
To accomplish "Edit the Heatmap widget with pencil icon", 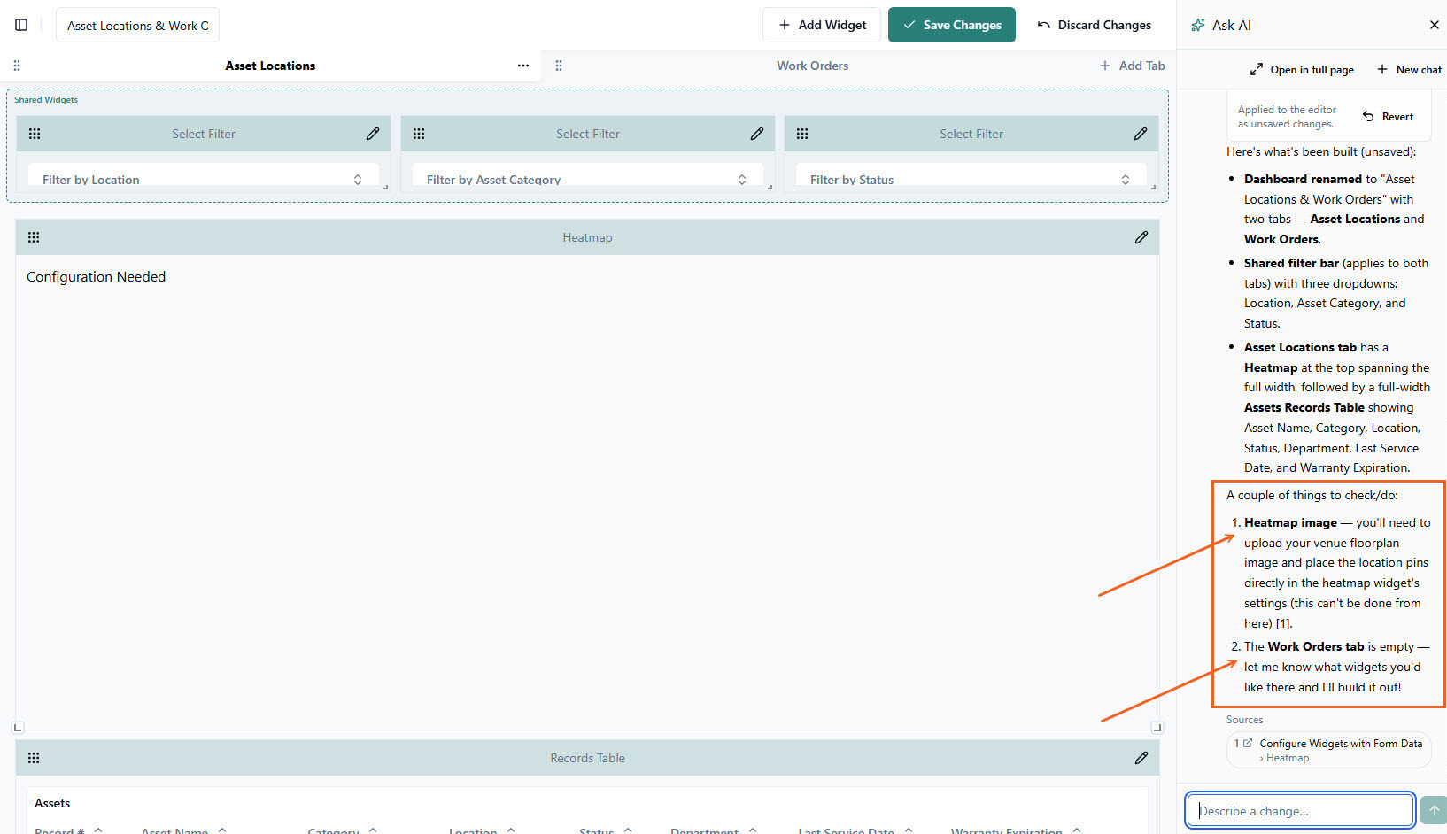I will point(1141,237).
